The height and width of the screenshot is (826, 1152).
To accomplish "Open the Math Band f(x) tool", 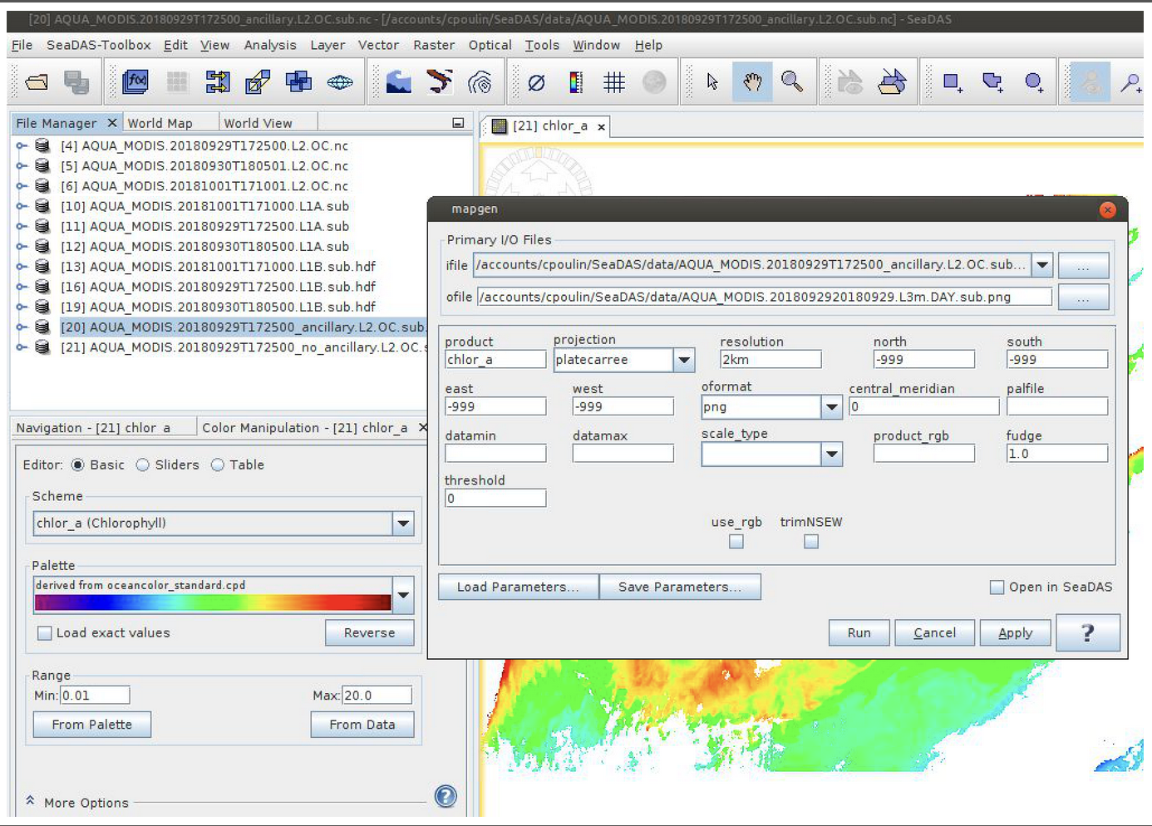I will point(135,81).
